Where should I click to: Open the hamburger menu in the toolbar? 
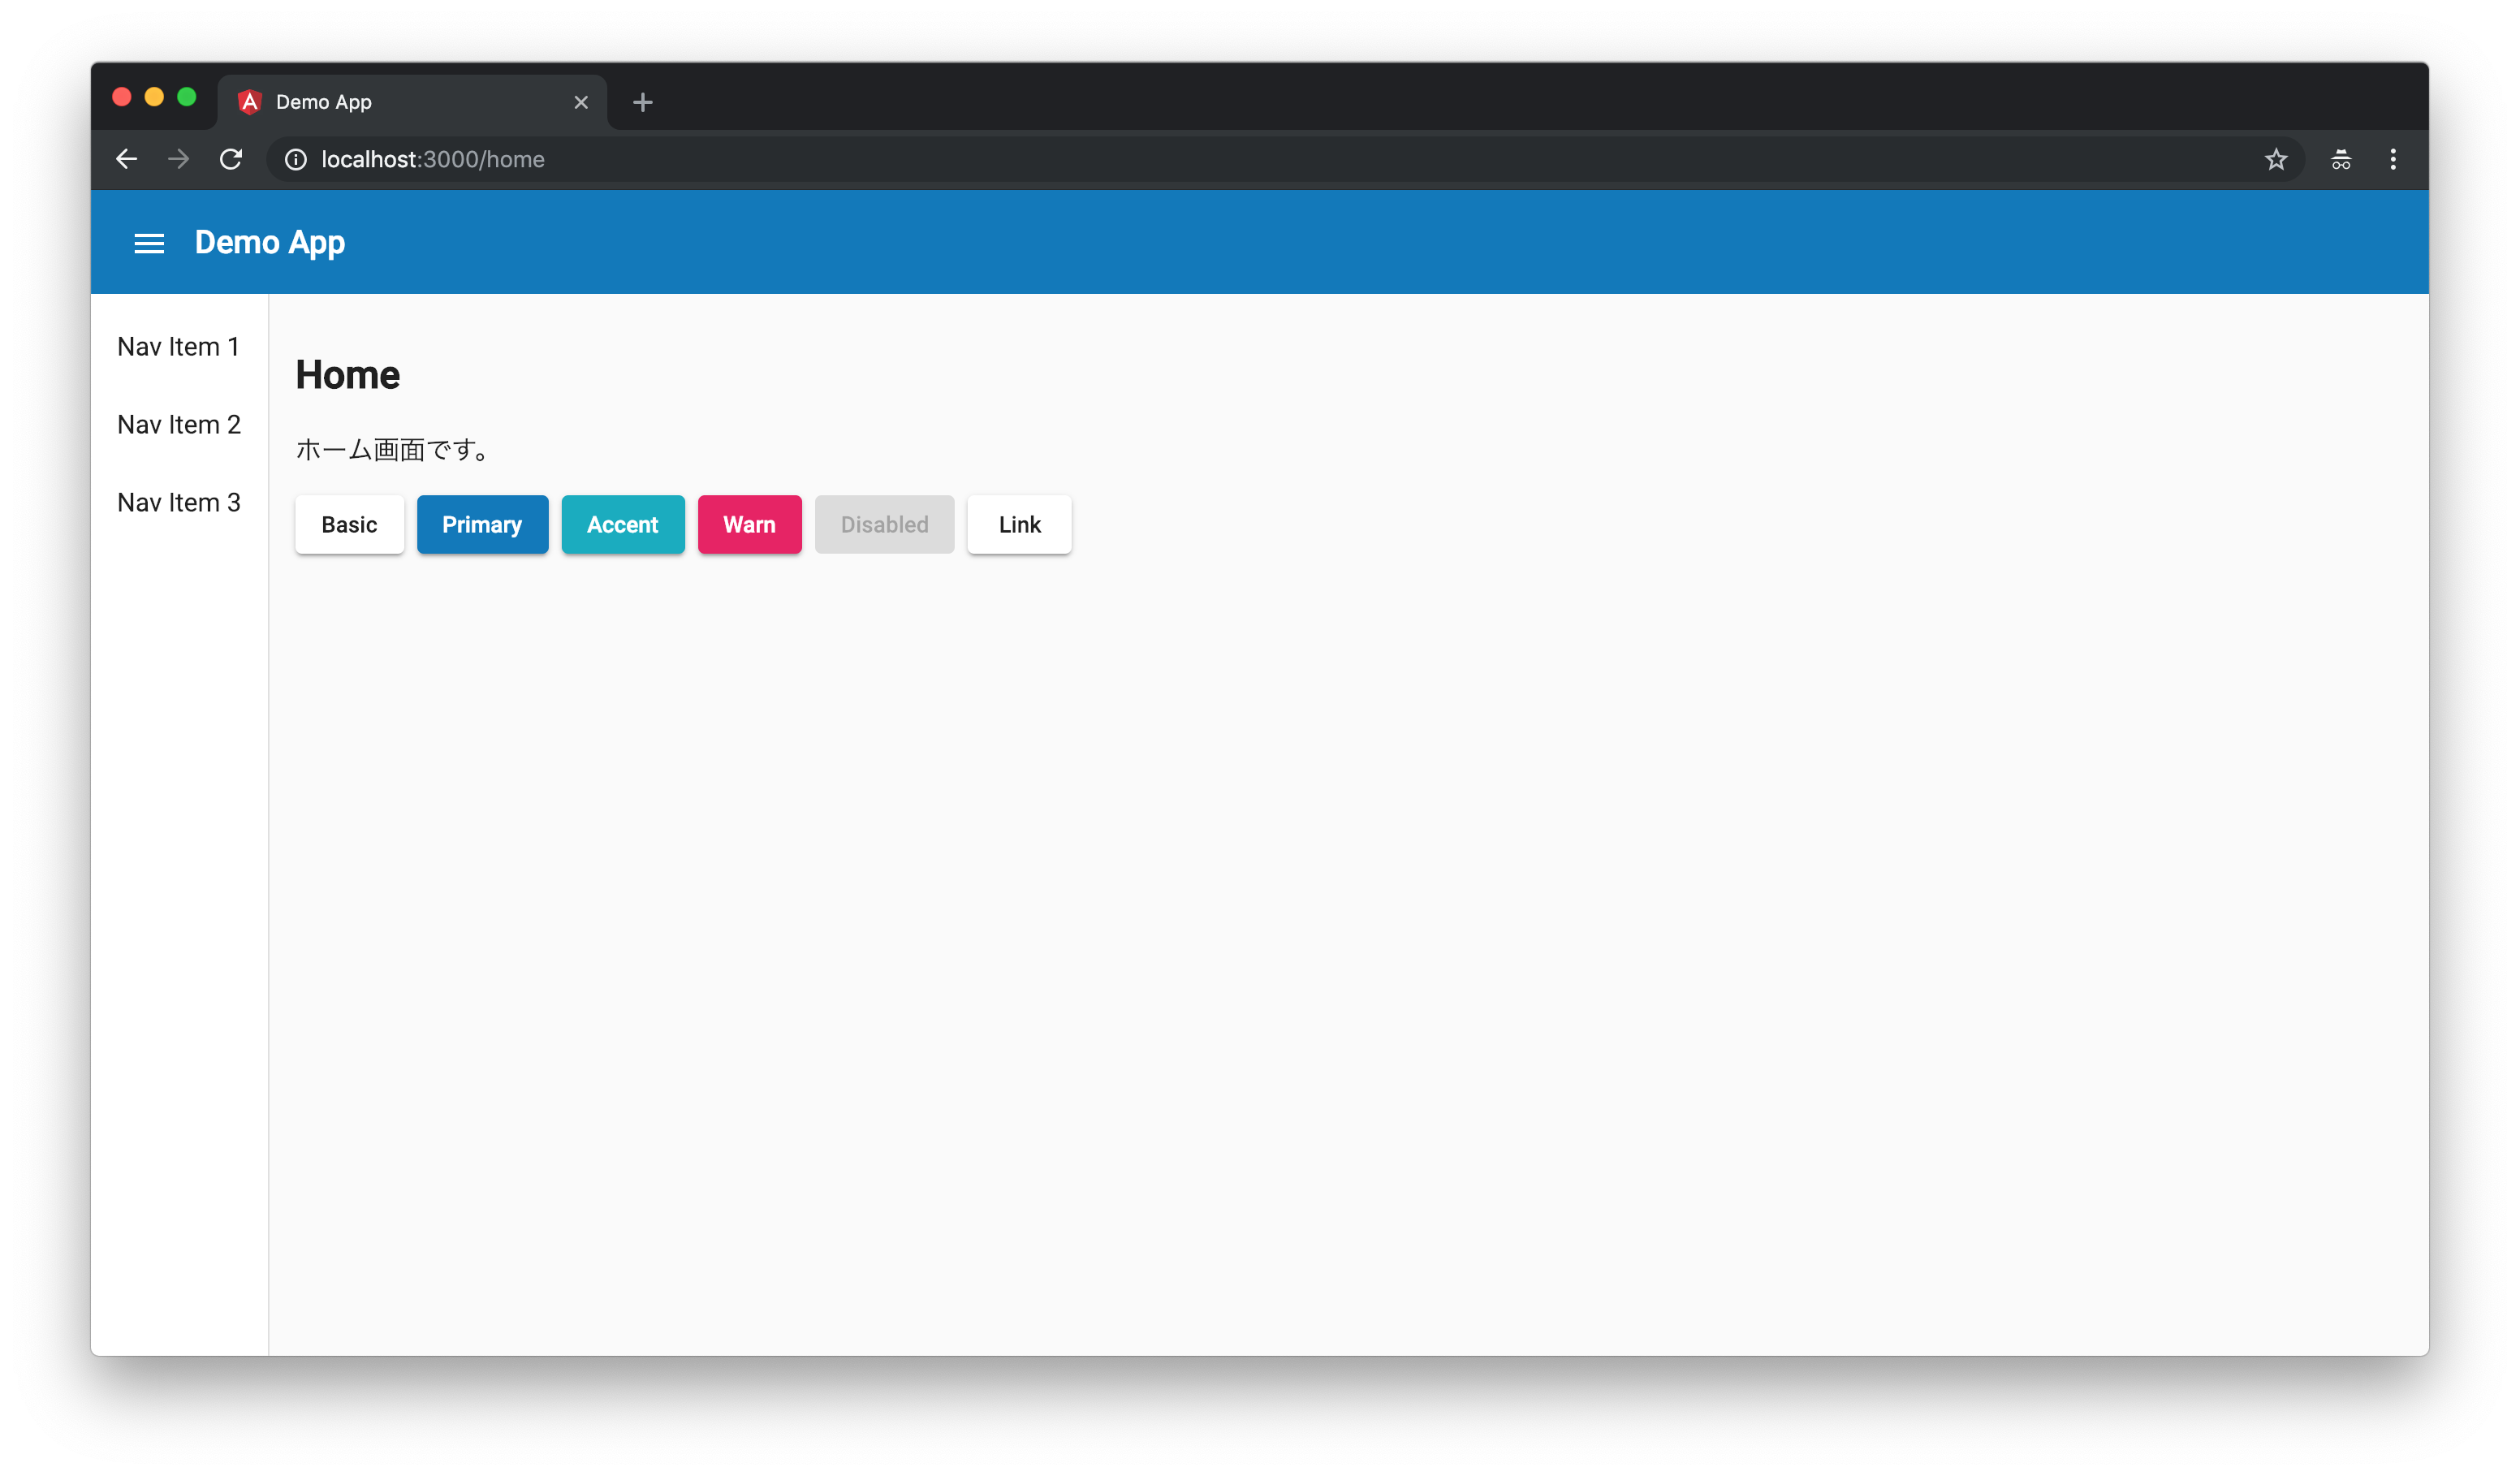coord(149,243)
